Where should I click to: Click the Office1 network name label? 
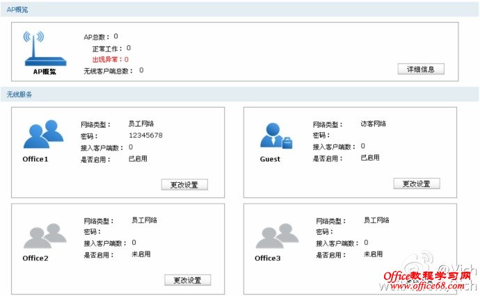[x=35, y=159]
